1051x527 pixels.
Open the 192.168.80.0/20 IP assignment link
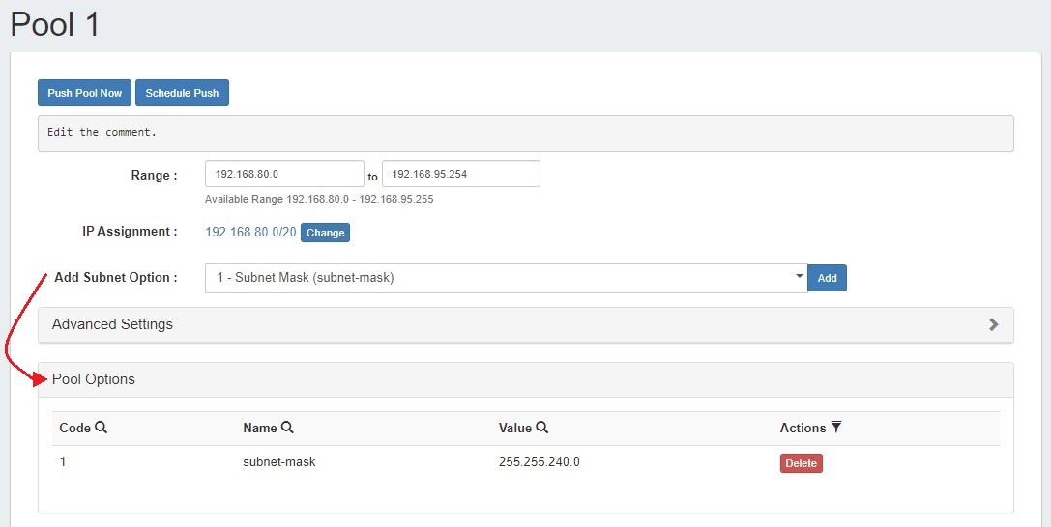(x=250, y=233)
